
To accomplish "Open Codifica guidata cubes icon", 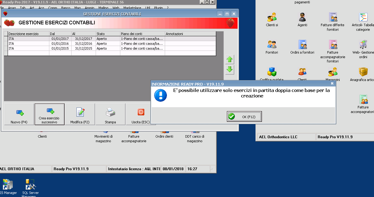I will pos(272,72).
